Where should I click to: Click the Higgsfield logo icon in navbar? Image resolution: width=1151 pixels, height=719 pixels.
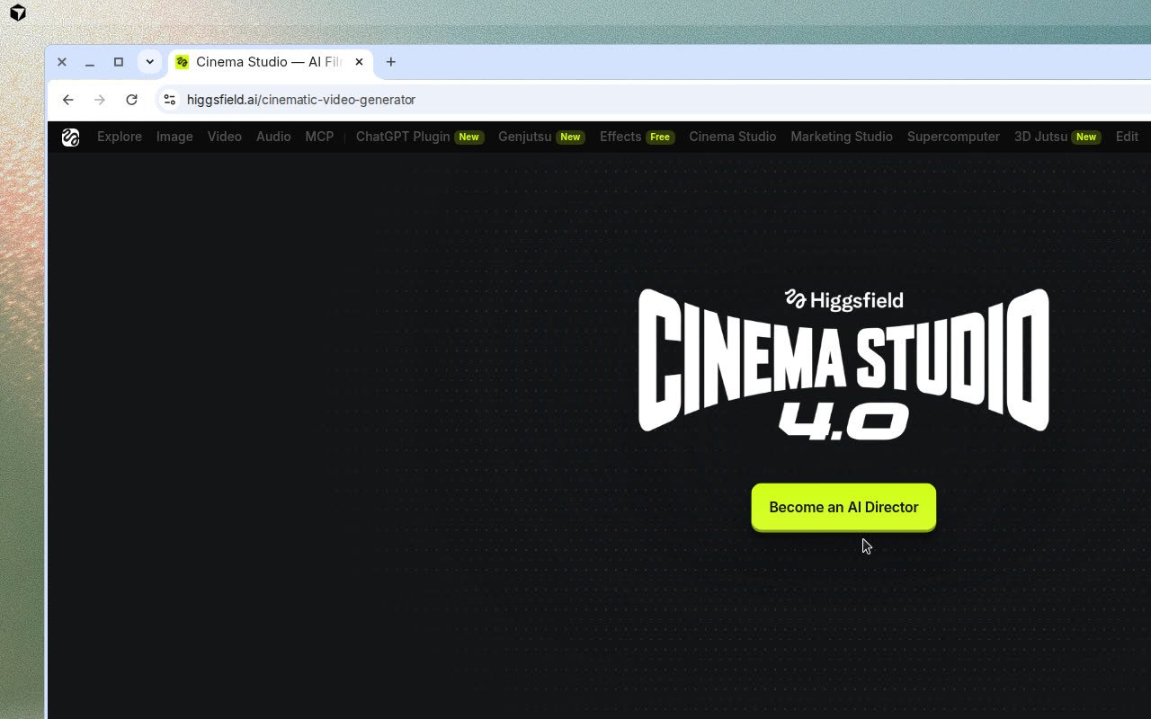point(70,137)
